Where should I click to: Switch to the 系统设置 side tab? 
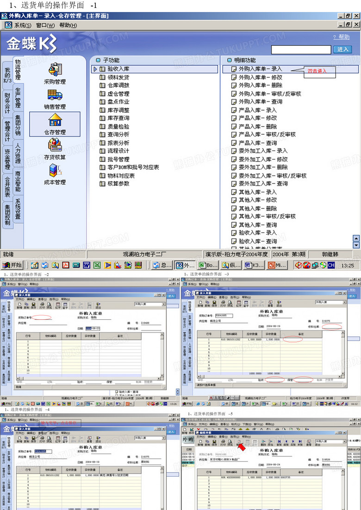(18, 209)
